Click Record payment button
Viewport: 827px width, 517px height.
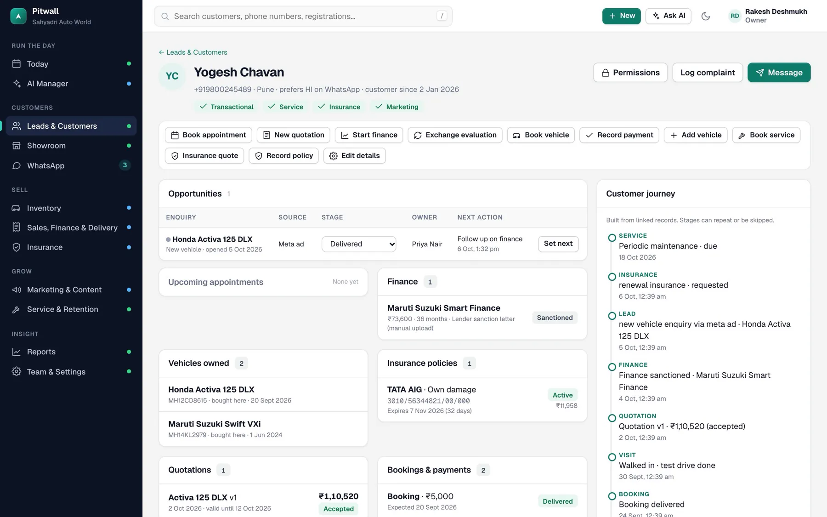619,135
